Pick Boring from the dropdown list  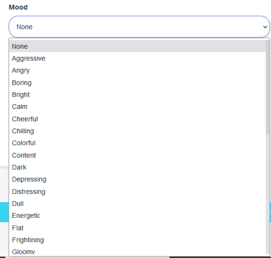click(x=137, y=82)
